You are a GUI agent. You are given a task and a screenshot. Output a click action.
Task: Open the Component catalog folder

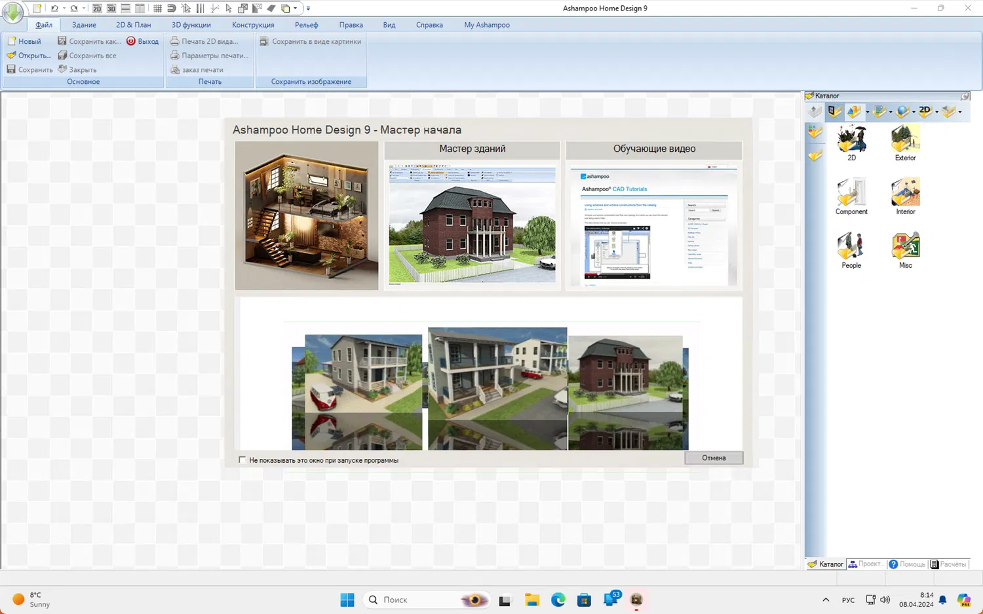pos(851,196)
